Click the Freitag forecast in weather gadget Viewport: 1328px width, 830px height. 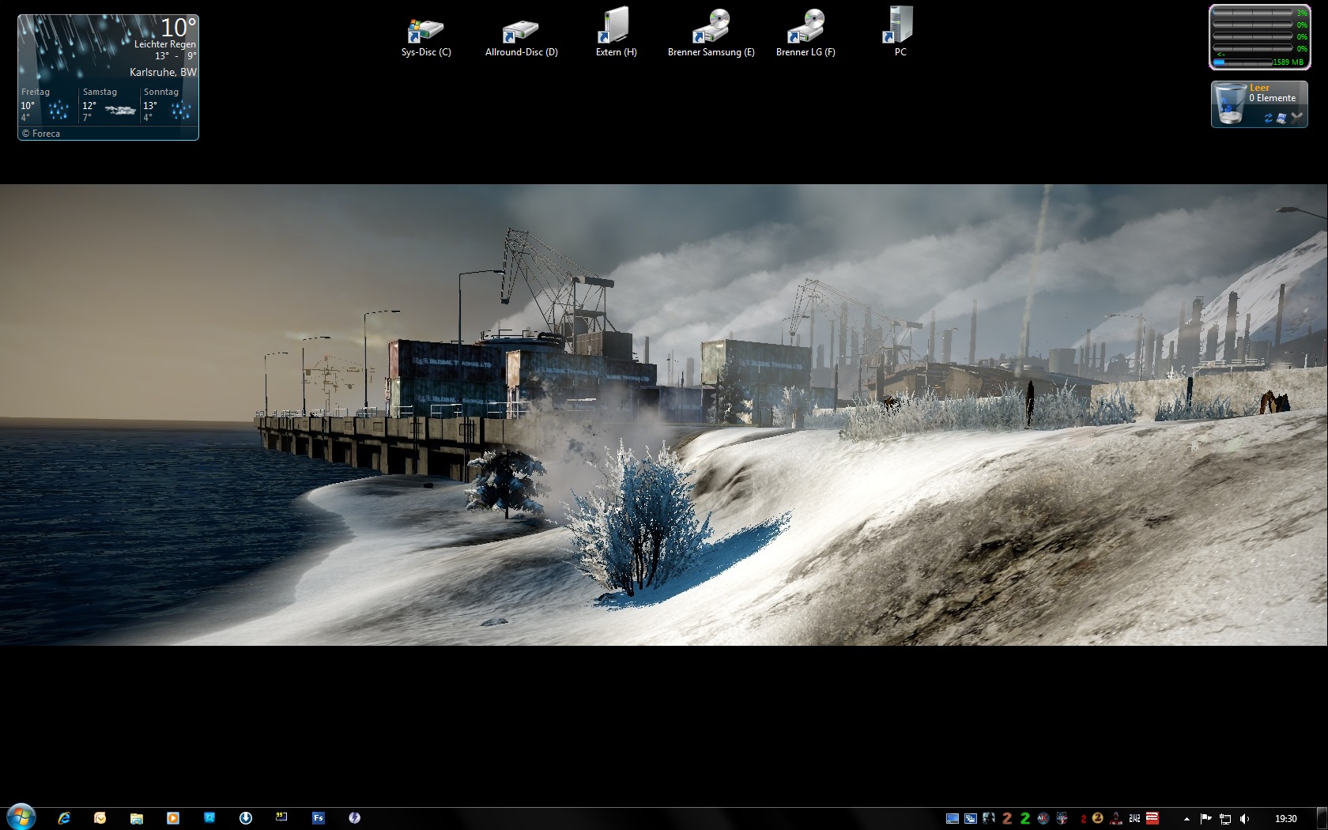pos(47,104)
